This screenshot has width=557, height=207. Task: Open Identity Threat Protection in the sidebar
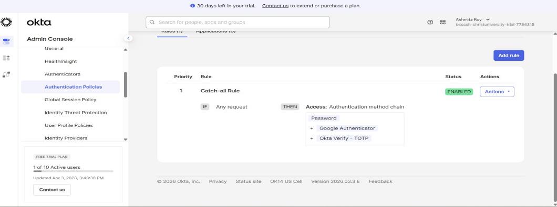tap(76, 112)
